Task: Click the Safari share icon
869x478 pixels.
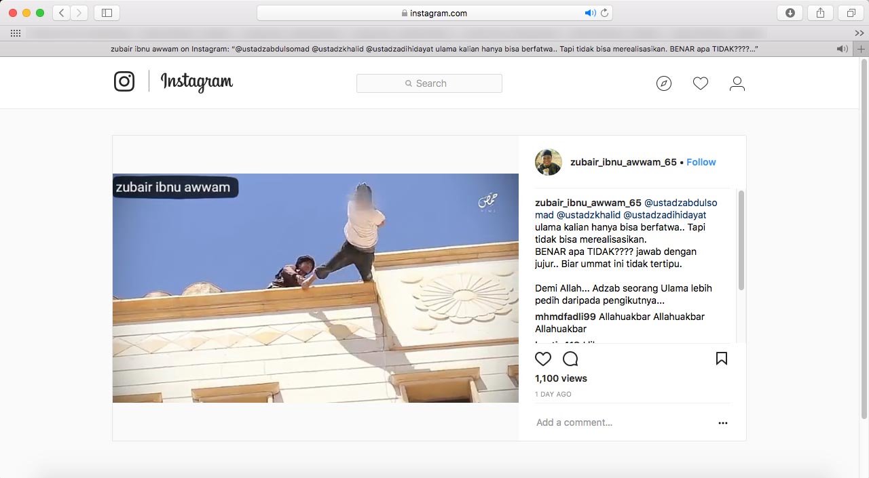Action: point(820,13)
